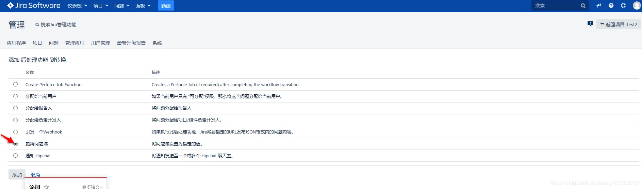Expand the 问题 dropdown in top bar
Screen dimensions: 642x189
(x=122, y=6)
